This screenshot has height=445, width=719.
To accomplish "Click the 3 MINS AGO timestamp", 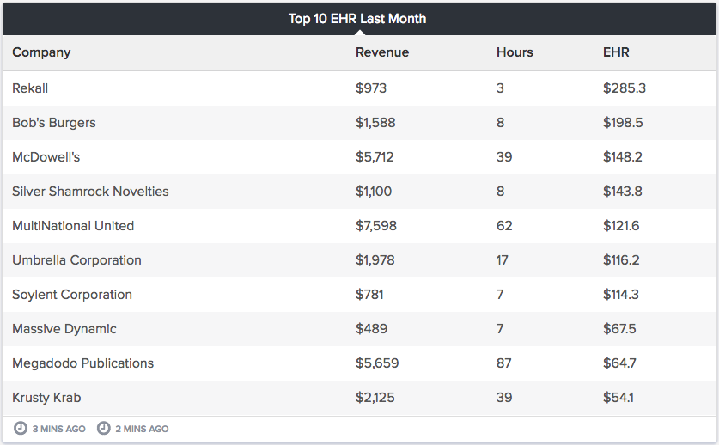I will (x=59, y=429).
